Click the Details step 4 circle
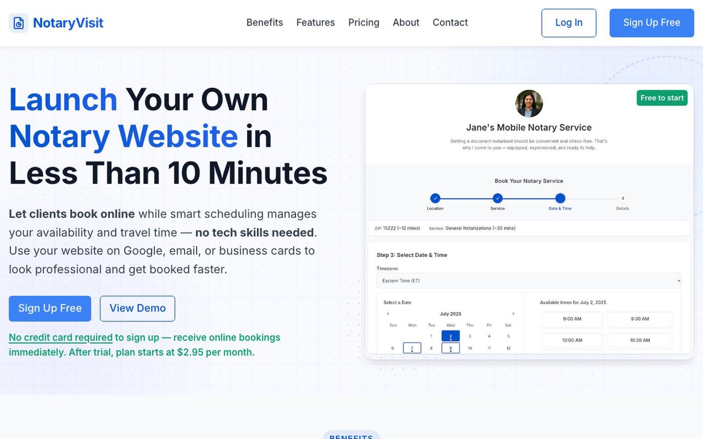This screenshot has width=703, height=439. tap(623, 198)
